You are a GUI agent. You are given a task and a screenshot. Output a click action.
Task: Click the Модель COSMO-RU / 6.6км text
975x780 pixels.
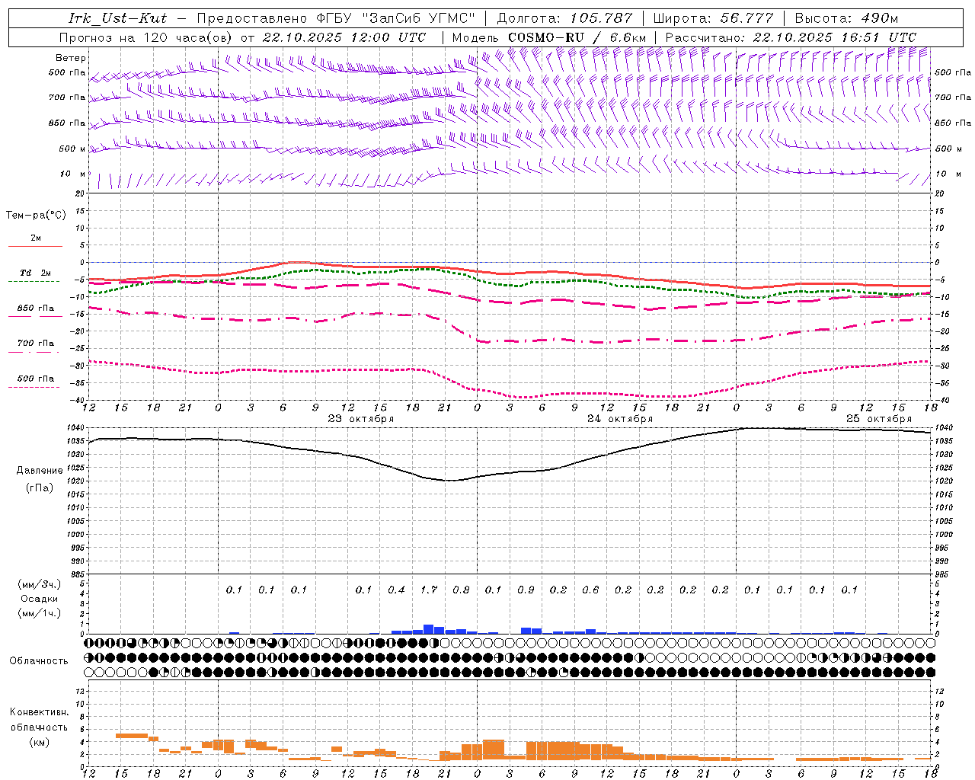click(x=549, y=37)
